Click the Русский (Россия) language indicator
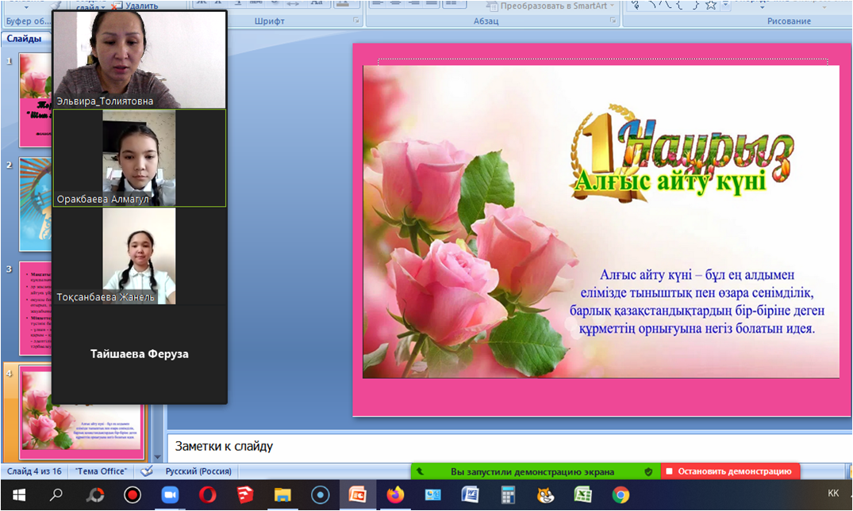The height and width of the screenshot is (511, 853). (198, 471)
